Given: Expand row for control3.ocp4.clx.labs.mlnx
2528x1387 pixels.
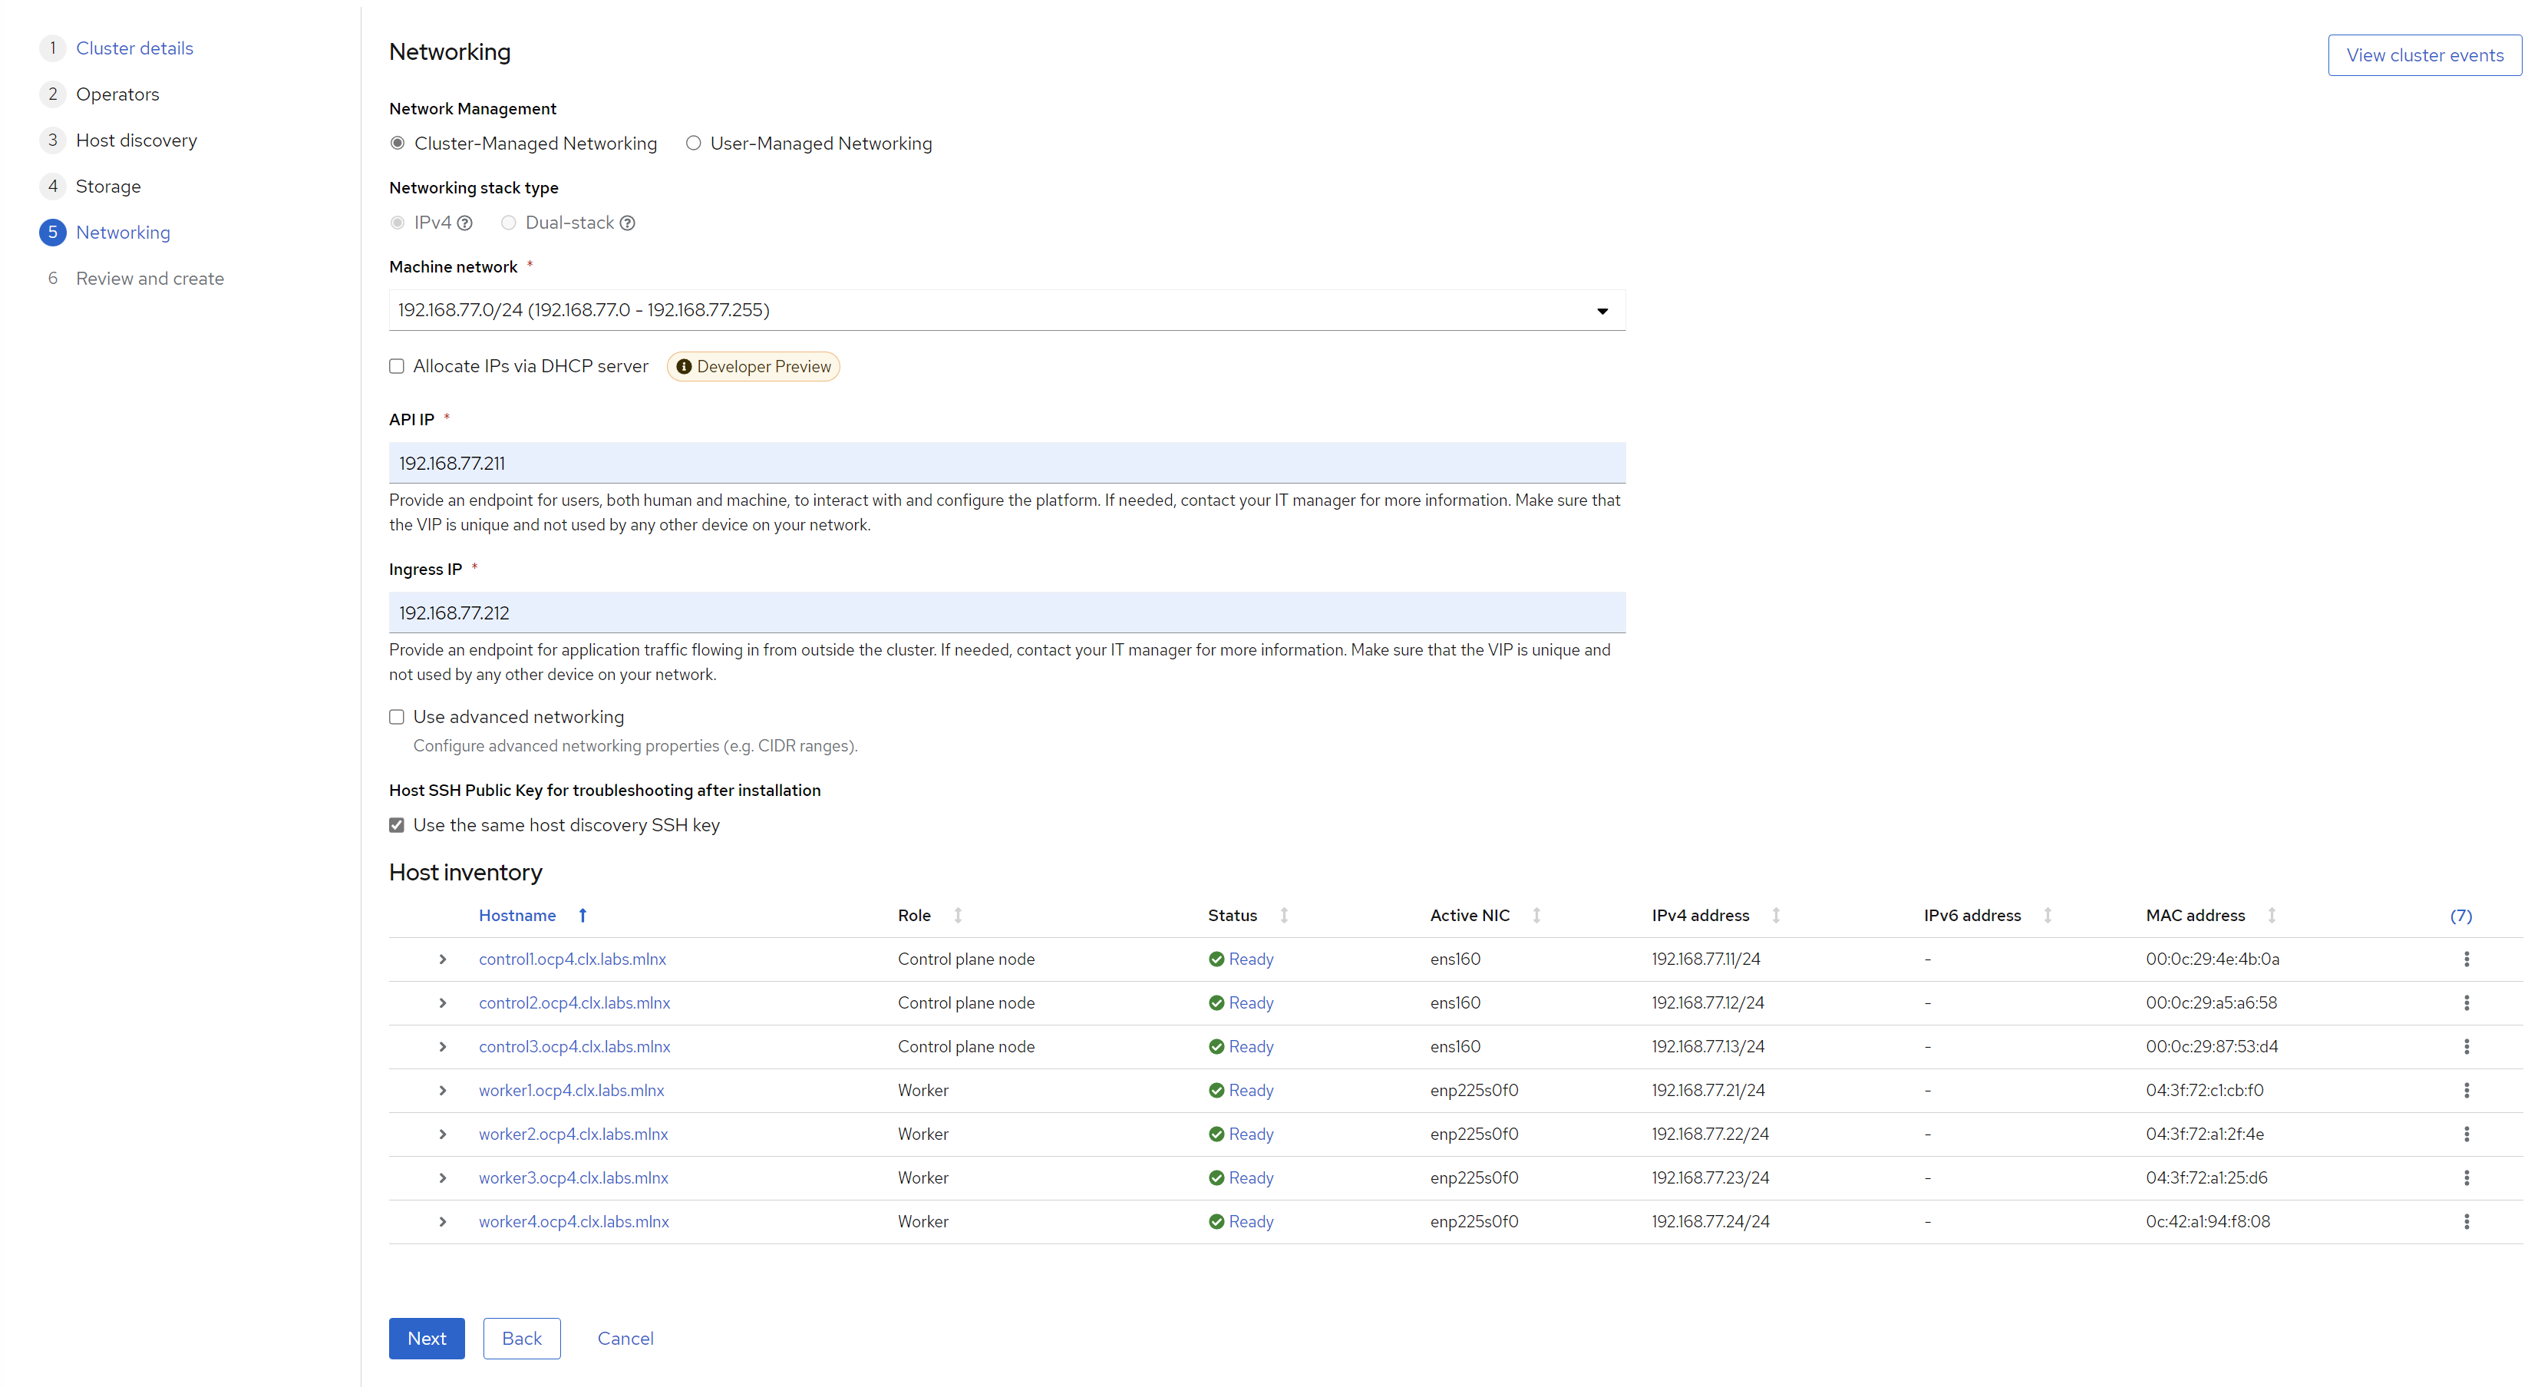Looking at the screenshot, I should [443, 1046].
